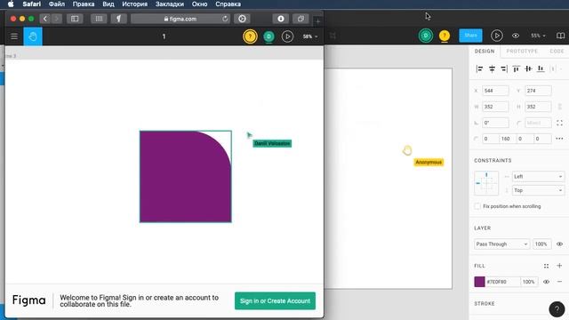Viewport: 569px width, 320px height.
Task: Click the W width field showing 352
Action: point(495,107)
